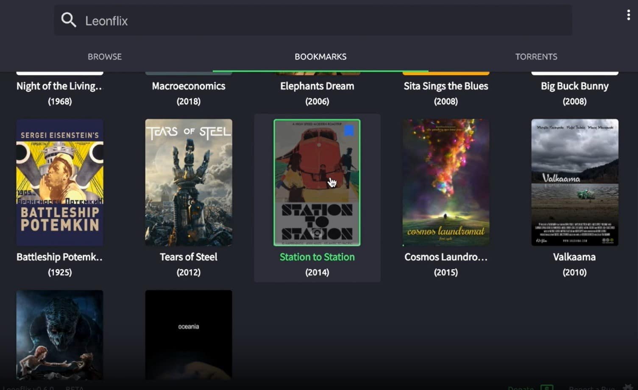This screenshot has height=390, width=638.
Task: Click the Night of the Living.. title
Action: (59, 86)
